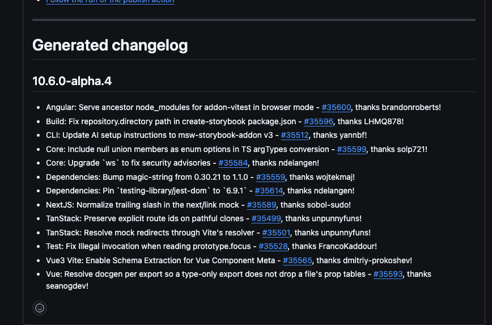Follow the run of publish action link
This screenshot has height=325, width=492.
click(110, 2)
